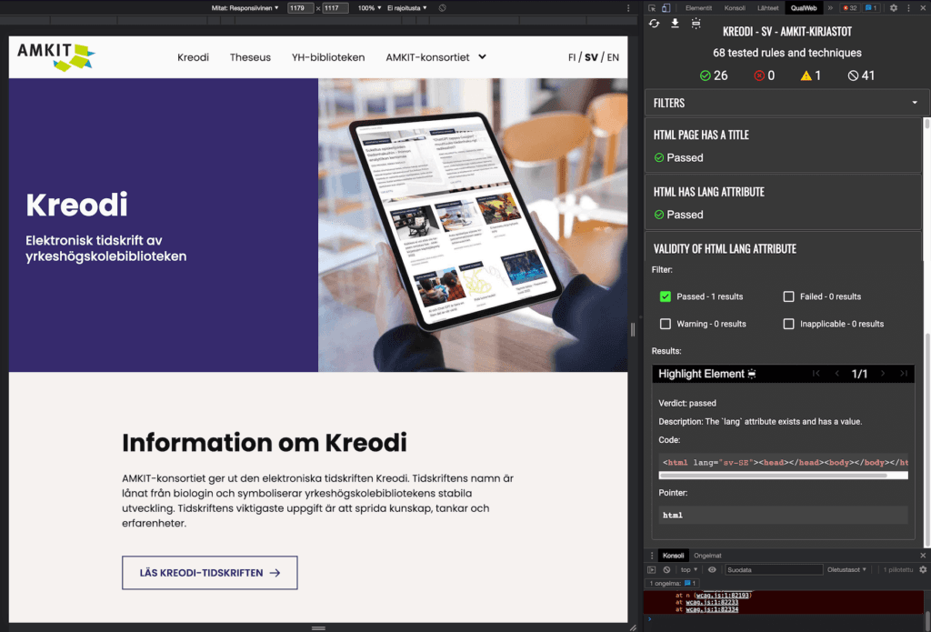Open console settings gear in the drawer

coord(923,569)
